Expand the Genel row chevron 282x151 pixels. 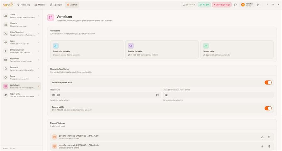pos(38,16)
